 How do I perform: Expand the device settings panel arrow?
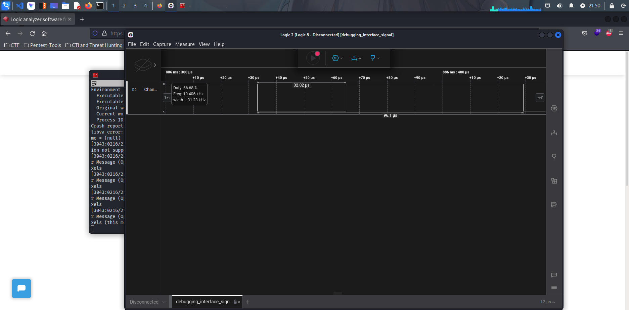(x=155, y=65)
